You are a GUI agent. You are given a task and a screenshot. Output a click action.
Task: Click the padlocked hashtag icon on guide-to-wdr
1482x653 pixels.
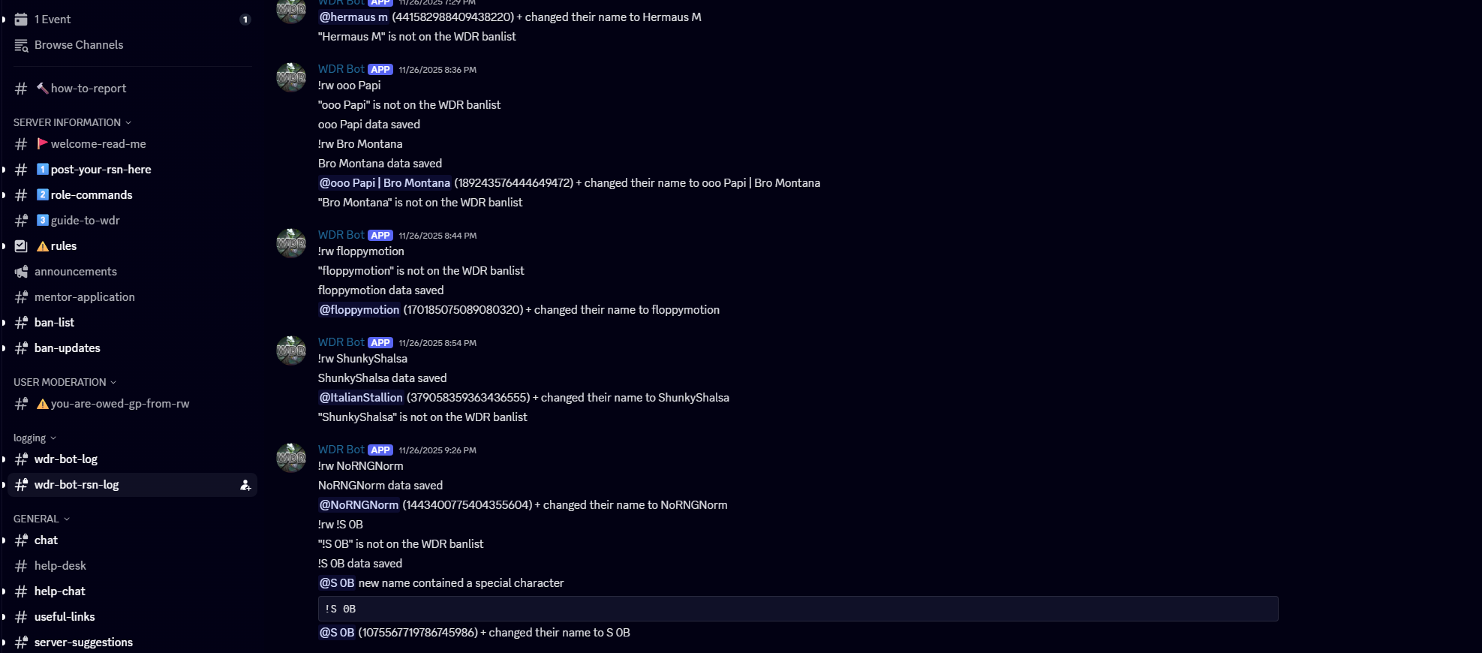click(x=21, y=220)
